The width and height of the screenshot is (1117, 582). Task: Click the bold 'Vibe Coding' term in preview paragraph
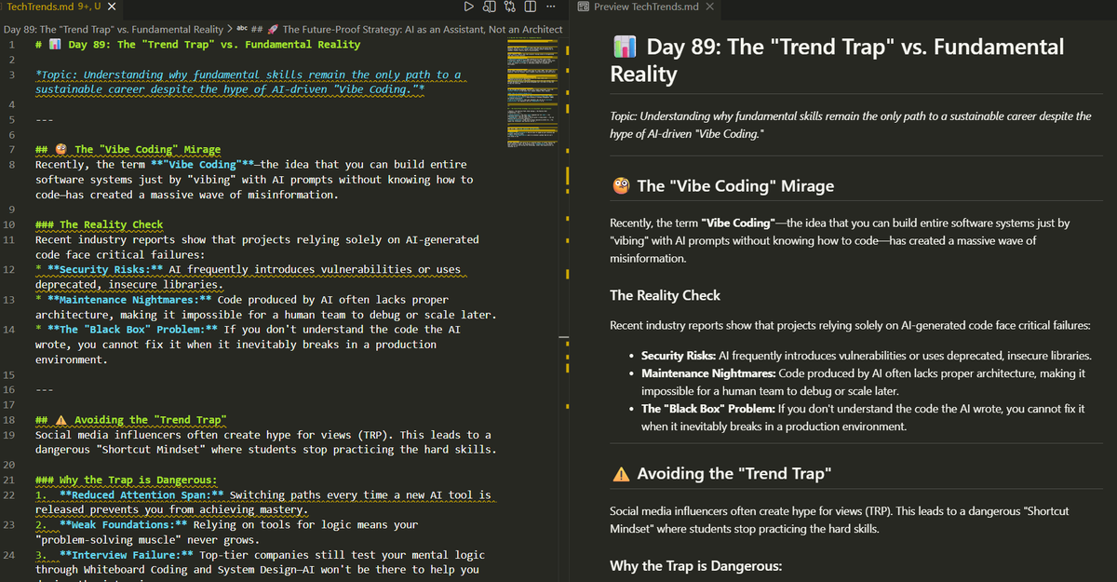click(738, 223)
